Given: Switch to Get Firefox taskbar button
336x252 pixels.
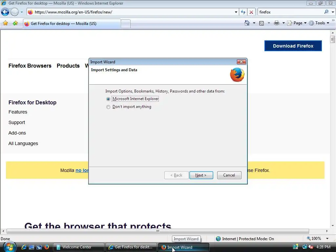Looking at the screenshot, I should [131, 247].
